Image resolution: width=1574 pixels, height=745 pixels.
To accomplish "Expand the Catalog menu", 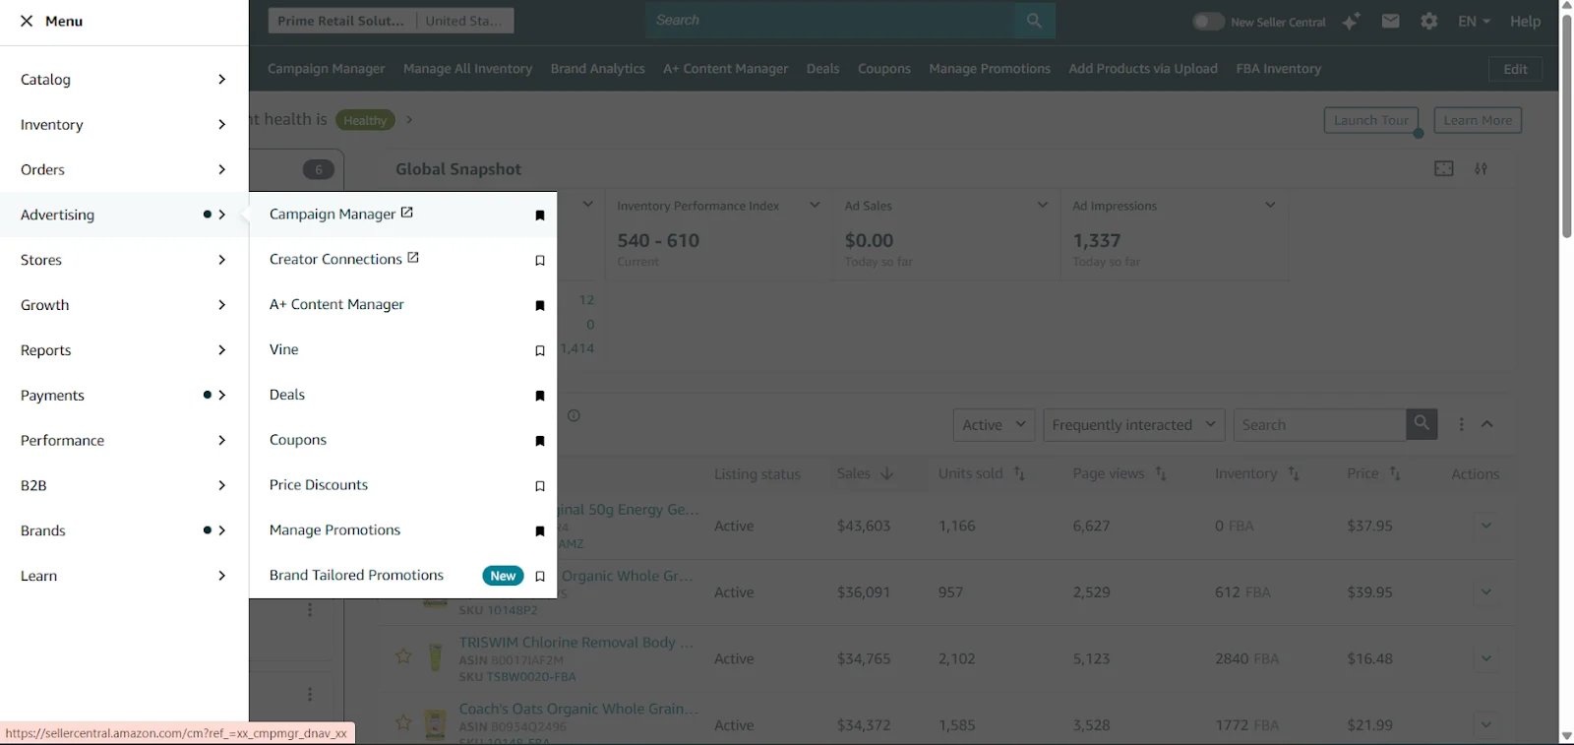I will coord(124,80).
